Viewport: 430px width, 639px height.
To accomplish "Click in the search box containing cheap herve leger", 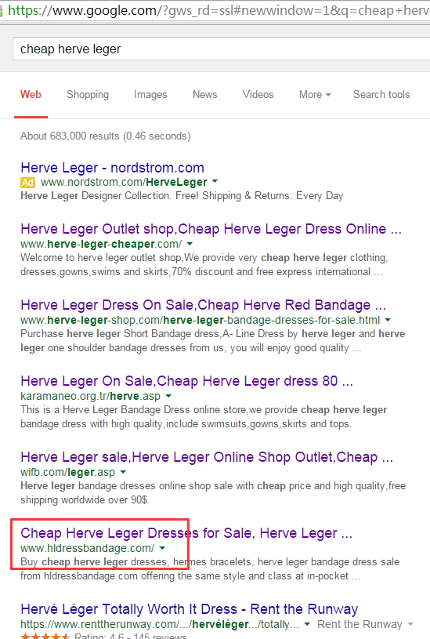I will pyautogui.click(x=221, y=49).
